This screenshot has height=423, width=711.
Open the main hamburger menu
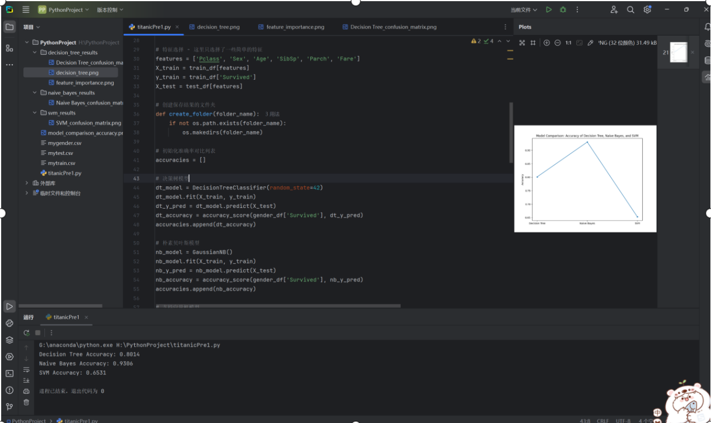(26, 10)
